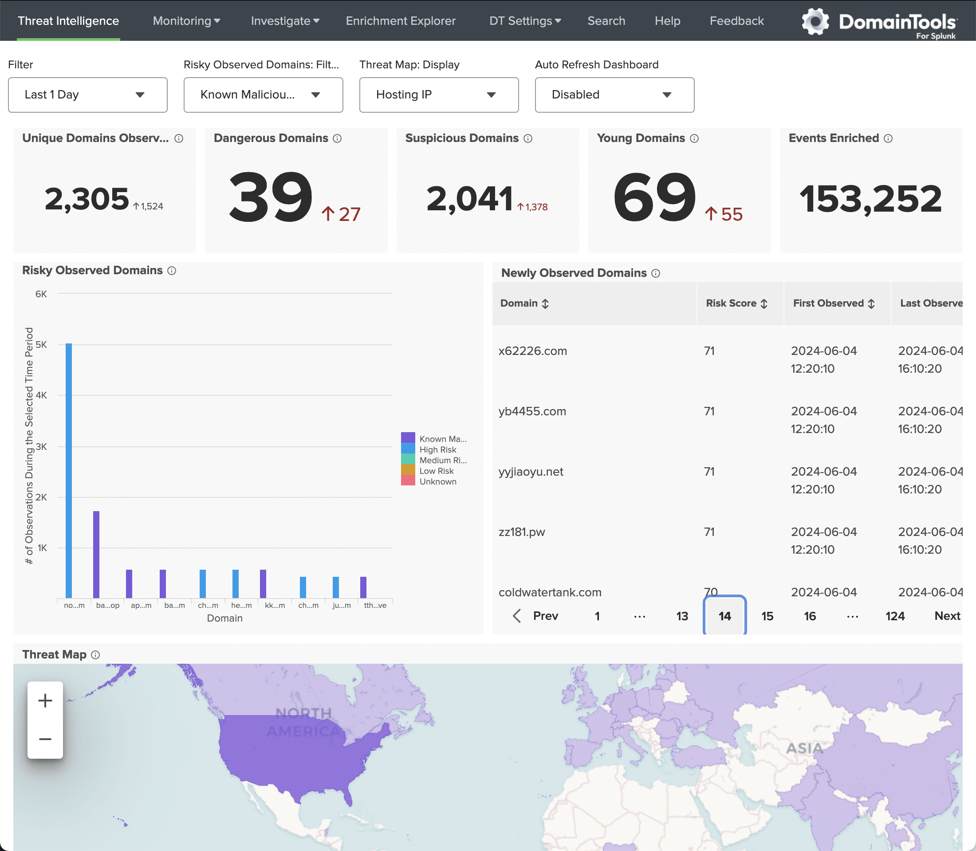The image size is (976, 851).
Task: Switch to Enrichment Explorer tab
Action: (x=400, y=21)
